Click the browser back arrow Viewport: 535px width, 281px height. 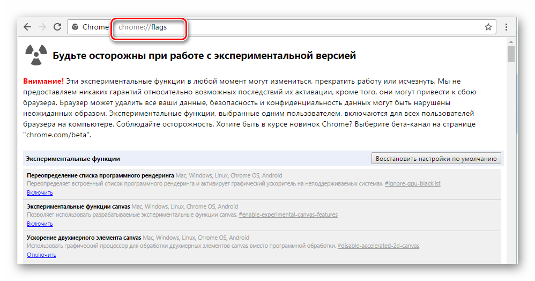[x=27, y=27]
